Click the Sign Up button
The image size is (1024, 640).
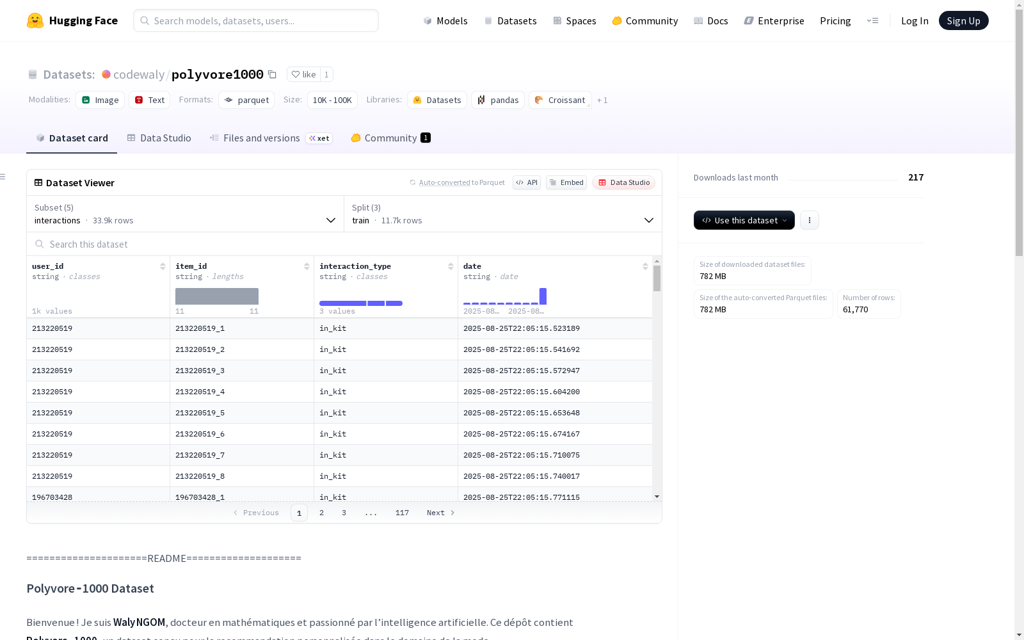(x=963, y=20)
